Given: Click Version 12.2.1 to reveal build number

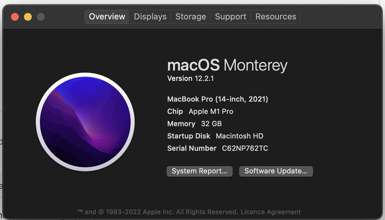Looking at the screenshot, I should pos(191,78).
